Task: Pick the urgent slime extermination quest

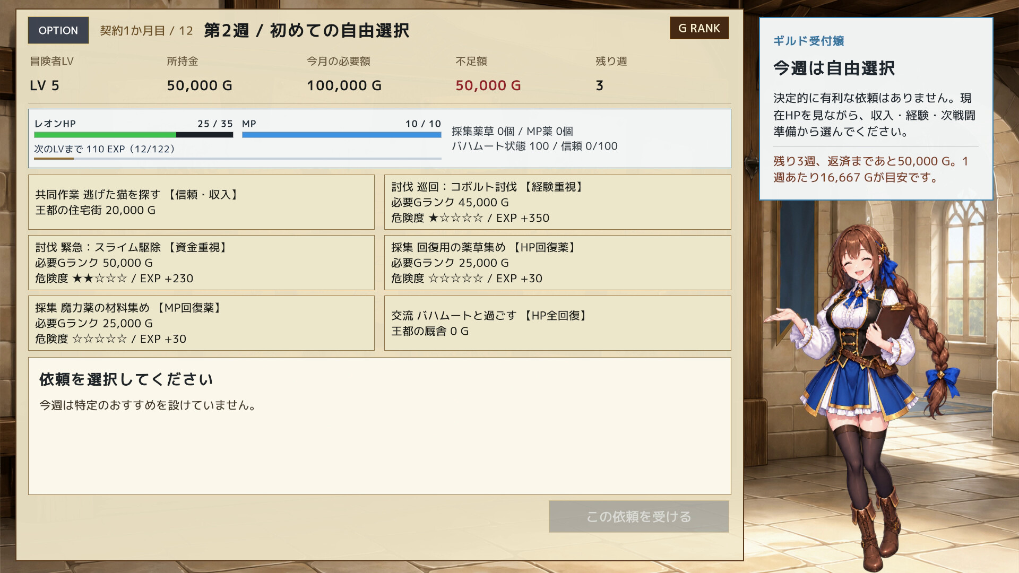Action: [201, 263]
